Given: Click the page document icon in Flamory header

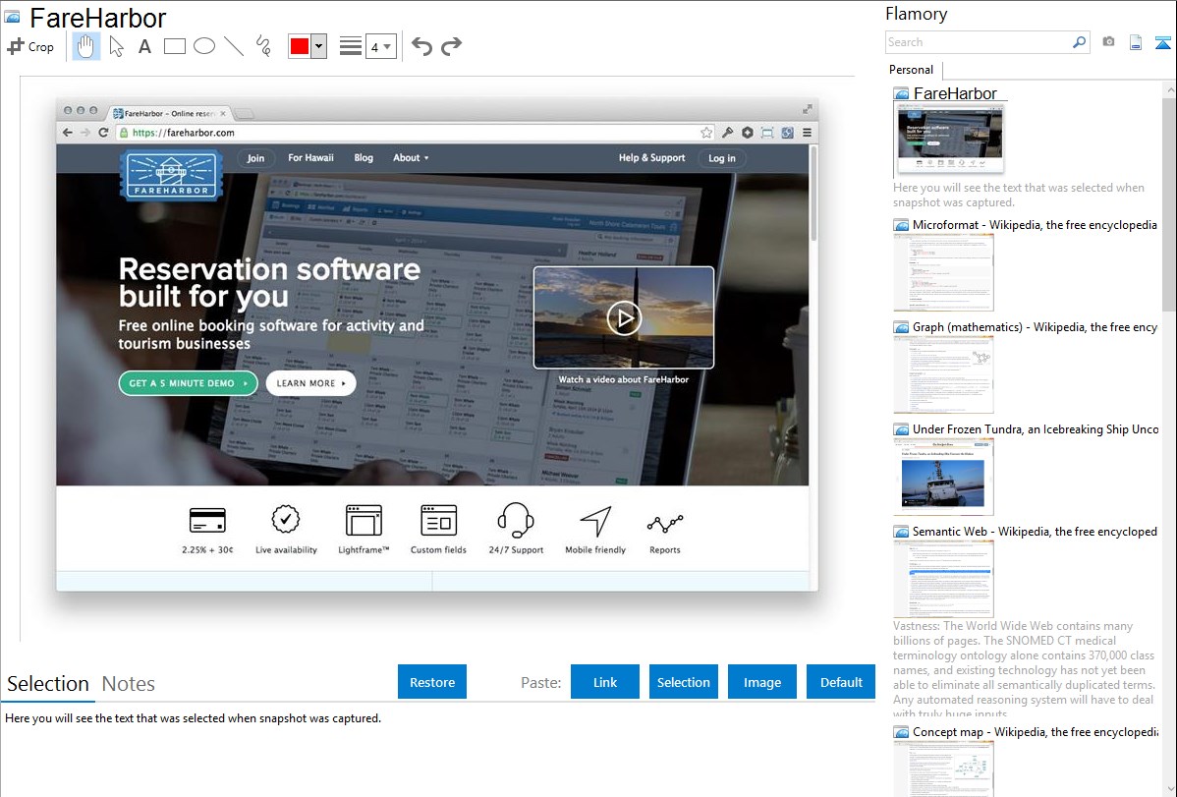Looking at the screenshot, I should [x=1136, y=42].
